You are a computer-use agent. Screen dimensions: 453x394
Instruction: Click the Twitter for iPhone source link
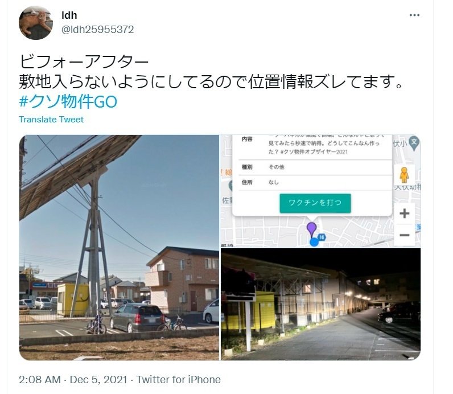pos(179,380)
